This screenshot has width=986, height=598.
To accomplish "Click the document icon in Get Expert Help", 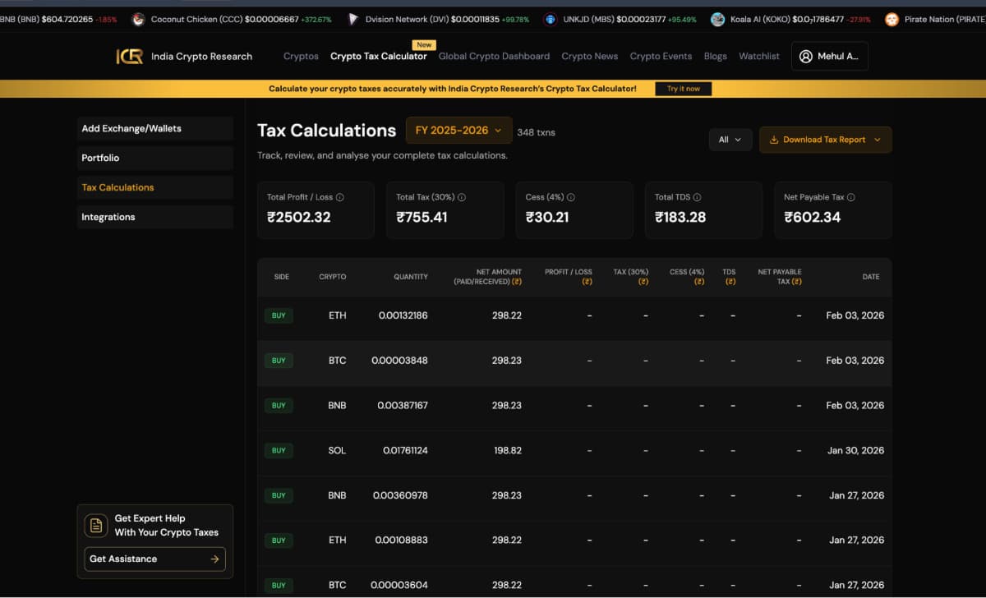I will click(97, 525).
